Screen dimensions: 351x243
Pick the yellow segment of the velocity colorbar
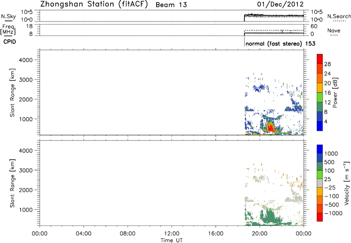(x=320, y=192)
